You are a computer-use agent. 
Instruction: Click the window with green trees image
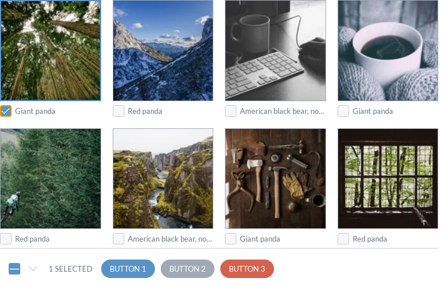coord(388,179)
